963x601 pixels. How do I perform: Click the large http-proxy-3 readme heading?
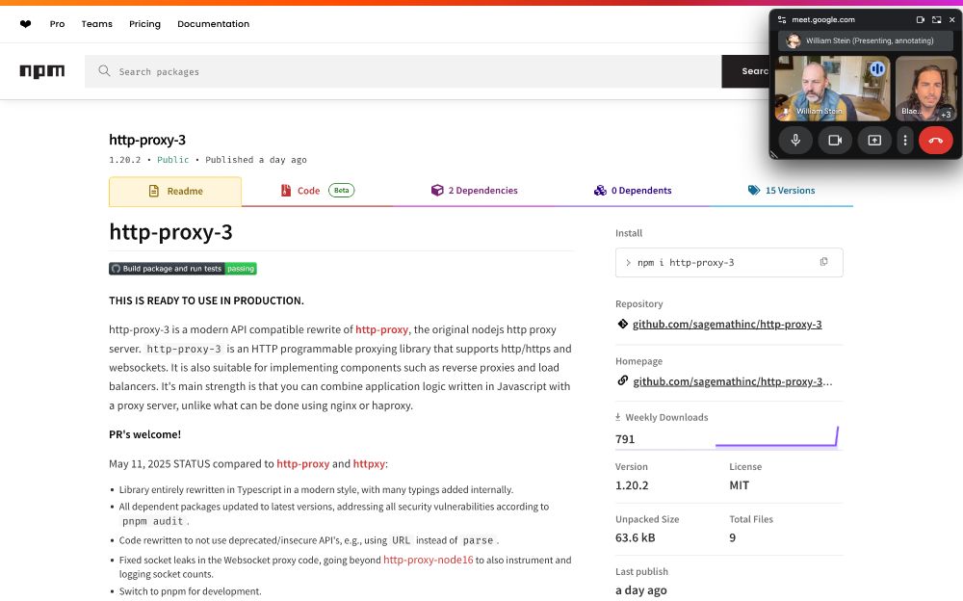click(x=170, y=232)
